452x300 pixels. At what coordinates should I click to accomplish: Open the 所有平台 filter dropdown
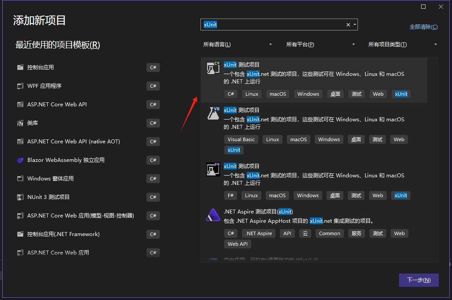coord(320,45)
